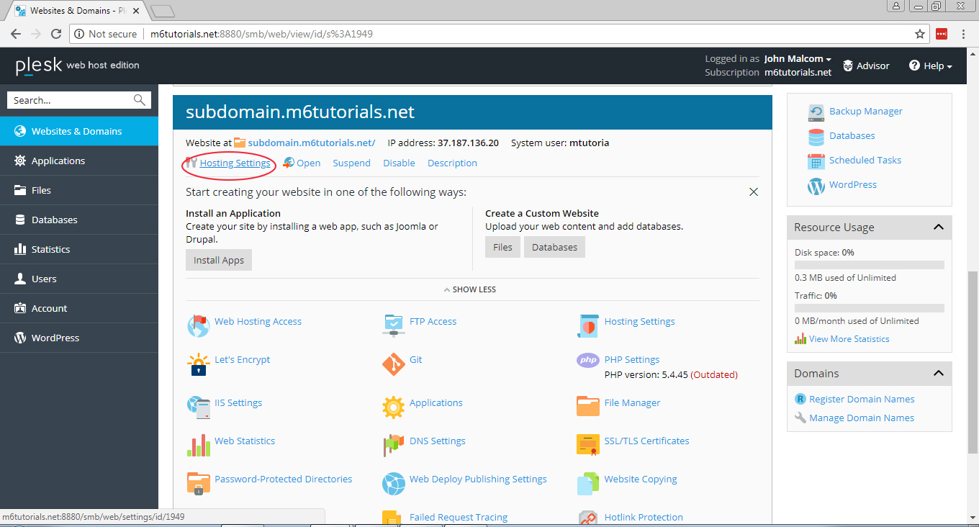Click the Register Domain Names icon
Screen dimensions: 979x527
[x=800, y=399]
